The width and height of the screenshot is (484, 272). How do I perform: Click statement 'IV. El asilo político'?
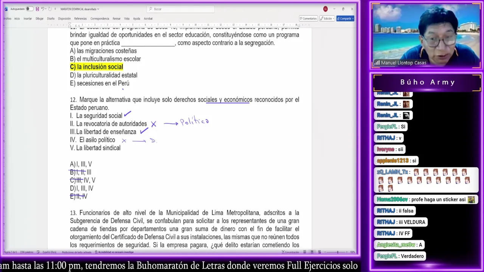point(92,140)
